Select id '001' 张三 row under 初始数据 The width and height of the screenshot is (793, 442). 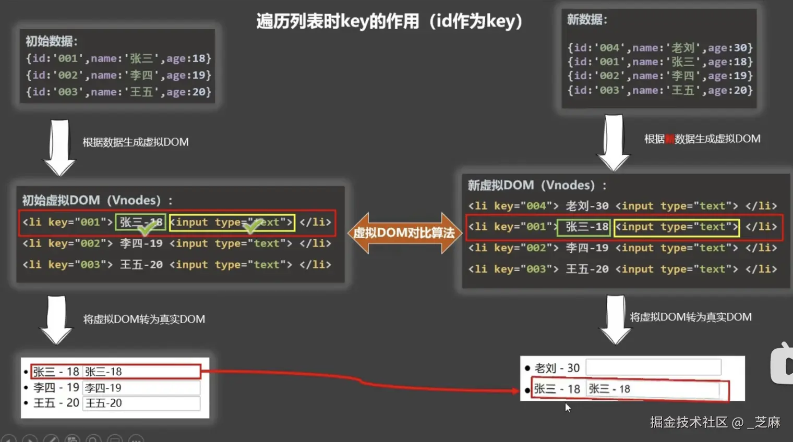pyautogui.click(x=118, y=58)
